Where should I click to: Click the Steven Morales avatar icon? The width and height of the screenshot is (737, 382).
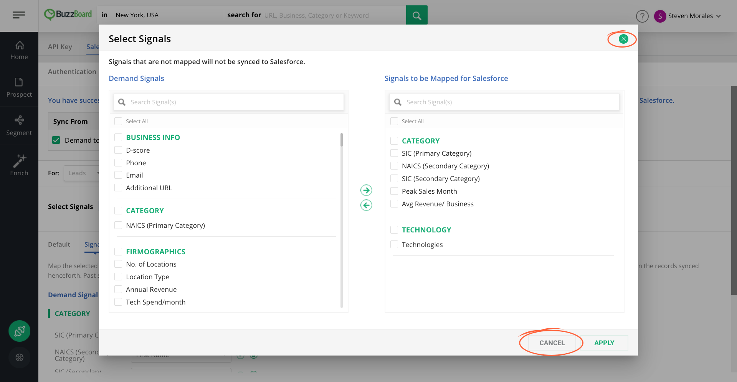(660, 16)
